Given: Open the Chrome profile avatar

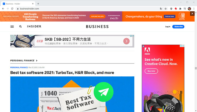Looking at the screenshot, I should (x=189, y=9).
